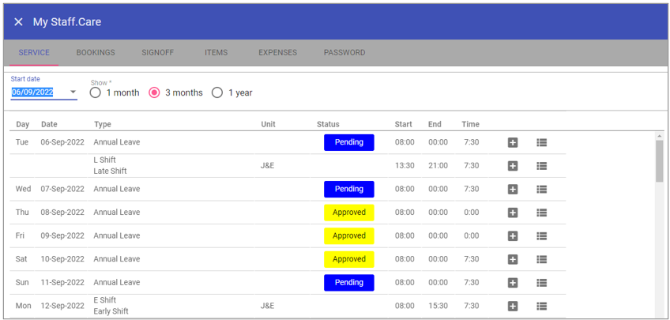
Task: Select the 1 month radio option
Action: click(x=96, y=92)
